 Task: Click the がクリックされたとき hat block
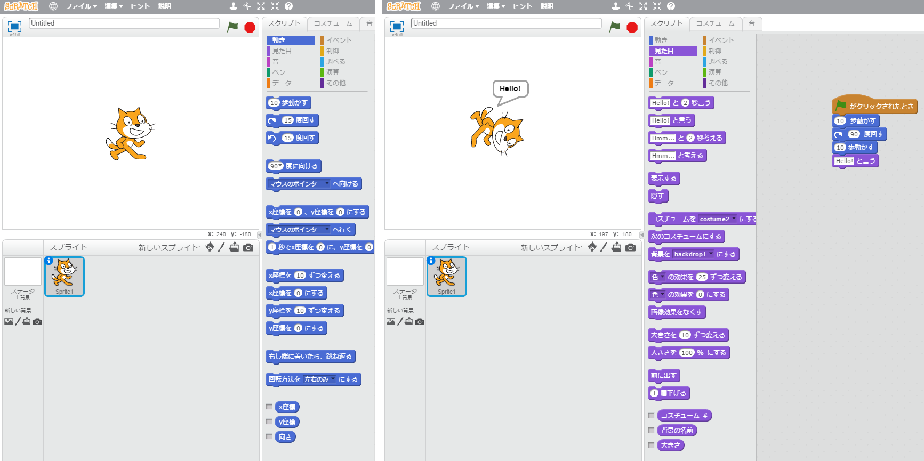point(874,106)
